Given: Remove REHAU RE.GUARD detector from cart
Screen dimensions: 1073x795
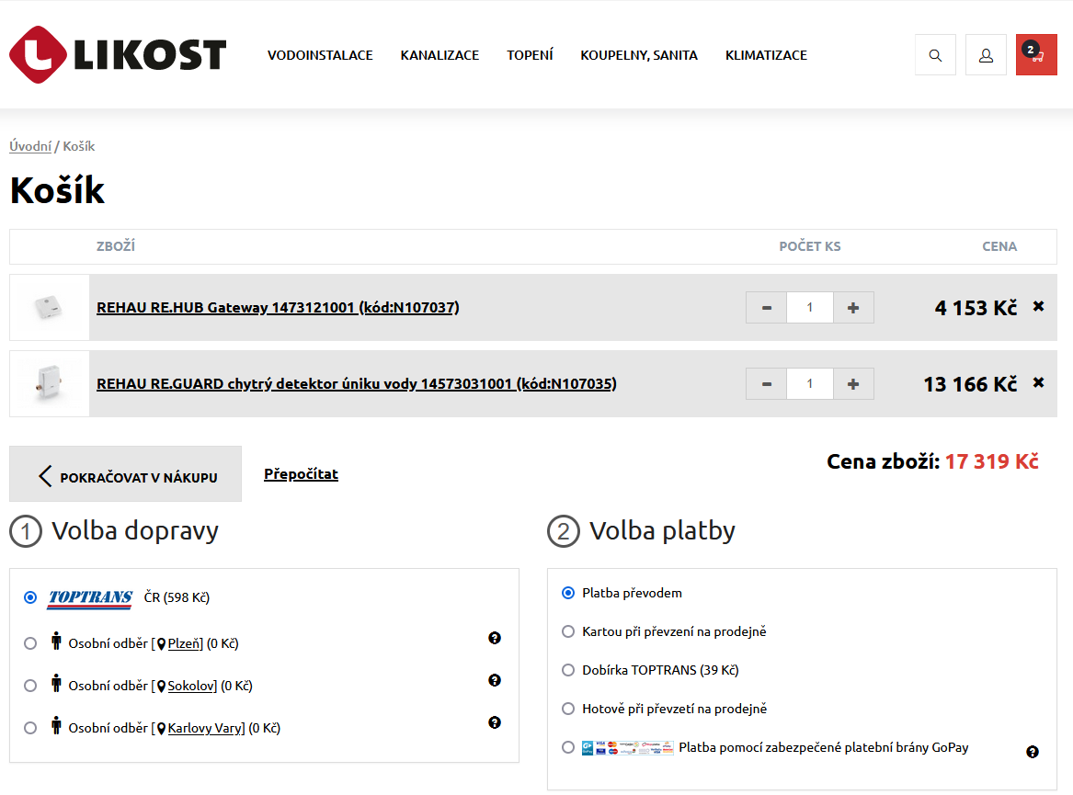Looking at the screenshot, I should point(1038,382).
